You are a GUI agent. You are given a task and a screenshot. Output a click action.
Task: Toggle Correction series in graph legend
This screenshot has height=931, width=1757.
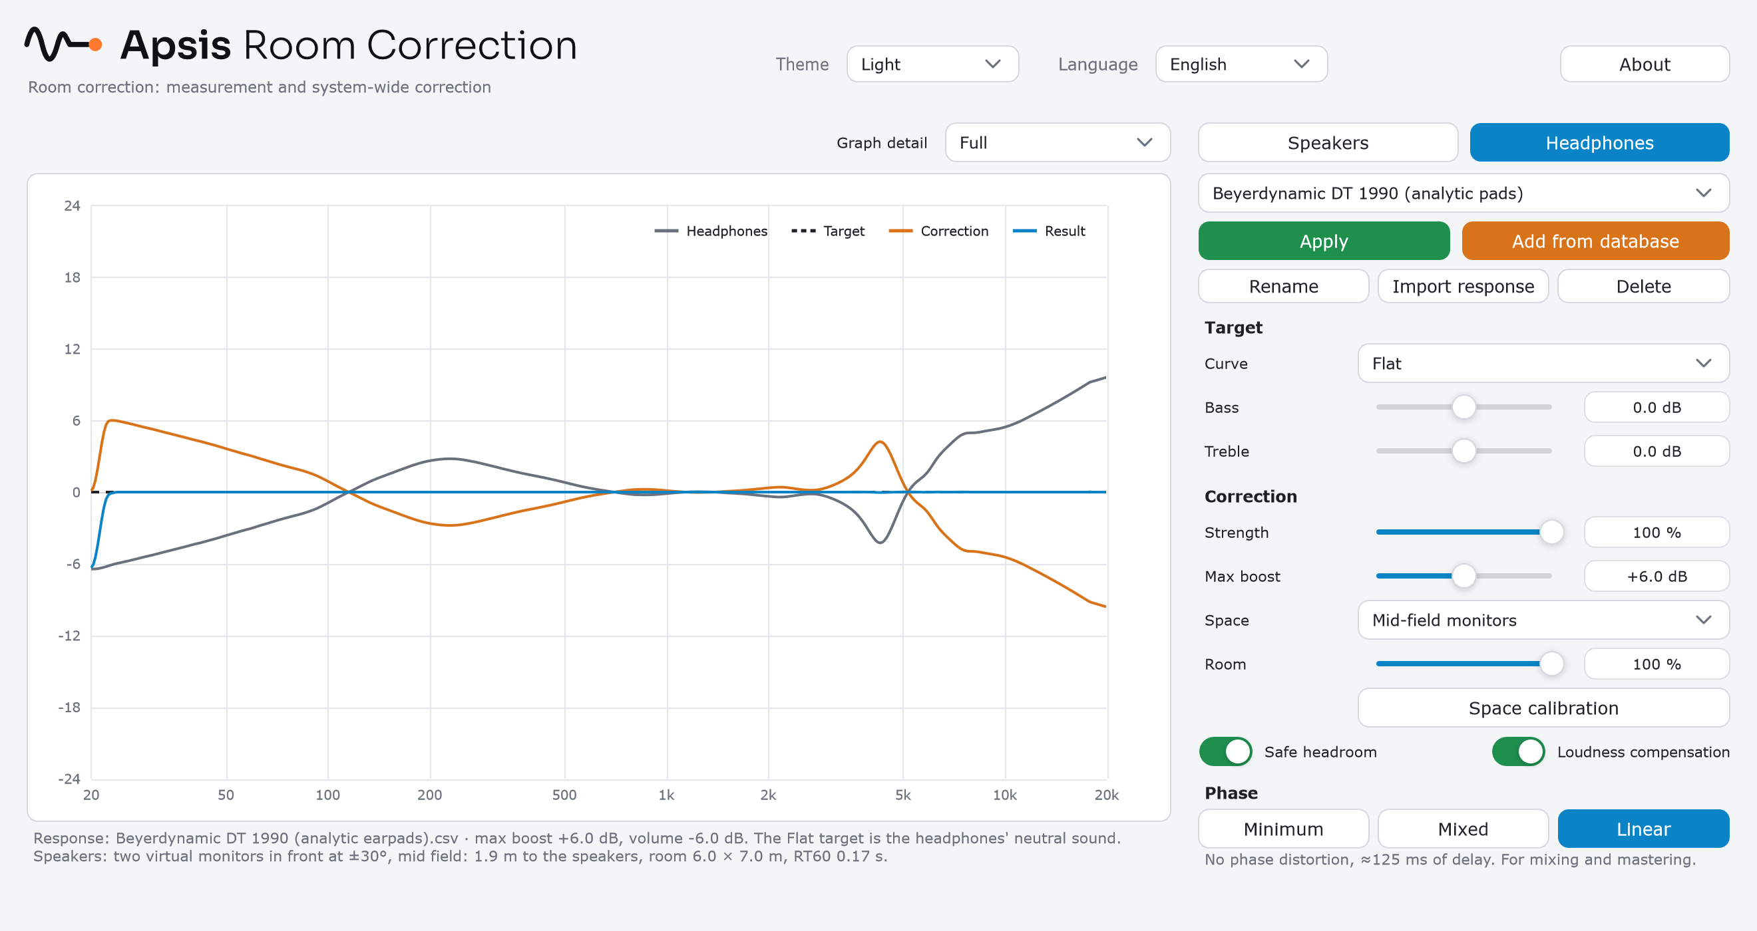pyautogui.click(x=938, y=231)
